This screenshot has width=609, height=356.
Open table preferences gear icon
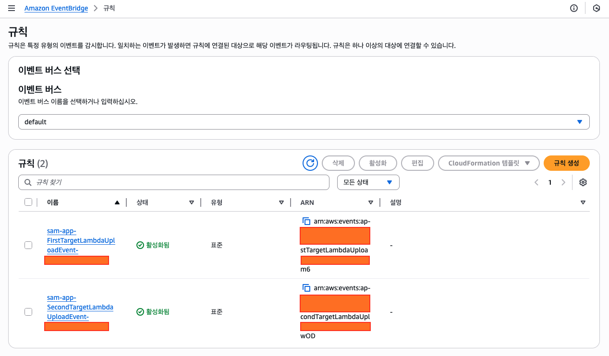[583, 182]
